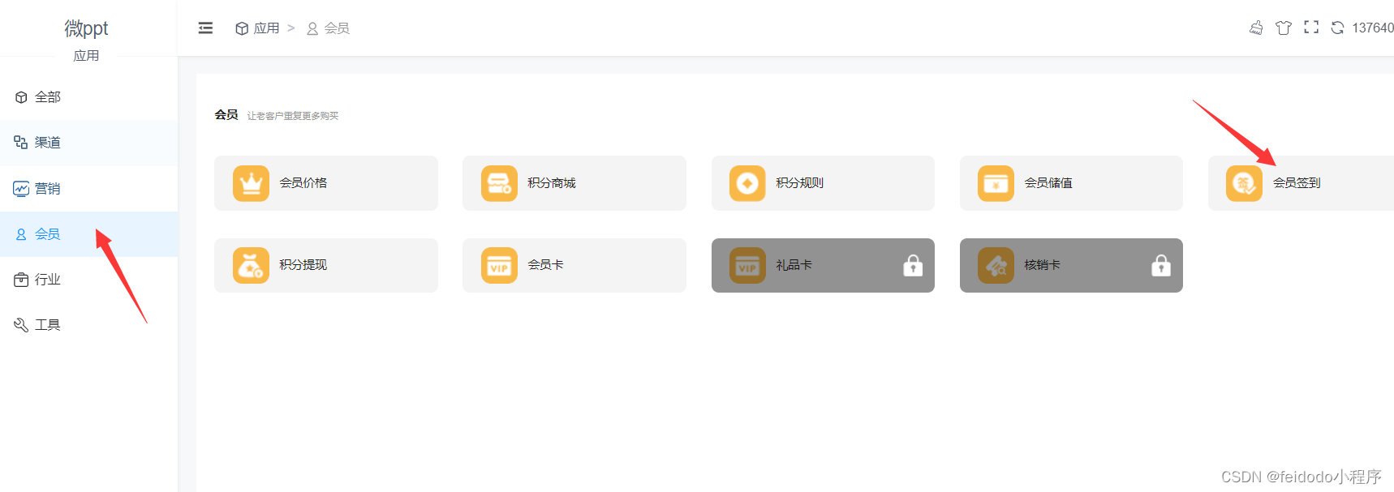The image size is (1394, 492).
Task: Click the lock icon on 核销卡
Action: [x=1161, y=265]
